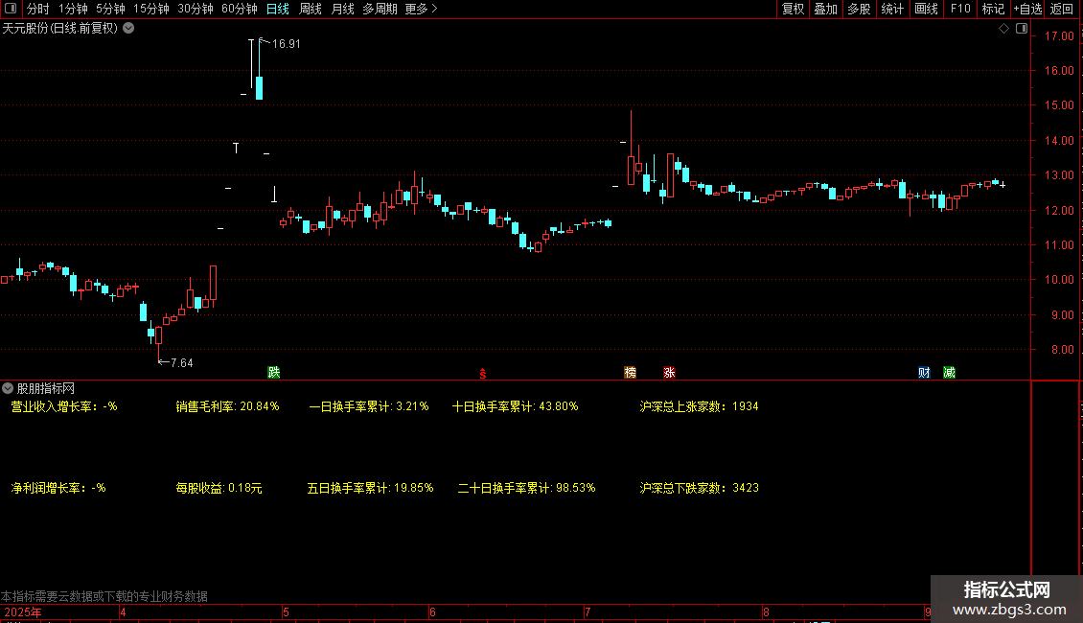This screenshot has width=1083, height=623.
Task: Click 五日换手率累计: 19.85% text
Action: click(x=370, y=488)
